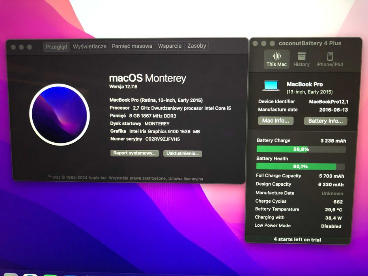368x276 pixels.
Task: Click the 662 charge cycles value
Action: pyautogui.click(x=338, y=202)
